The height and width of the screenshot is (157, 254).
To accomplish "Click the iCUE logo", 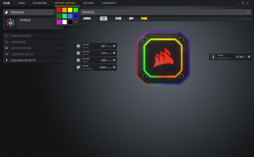I will [x=6, y=3].
